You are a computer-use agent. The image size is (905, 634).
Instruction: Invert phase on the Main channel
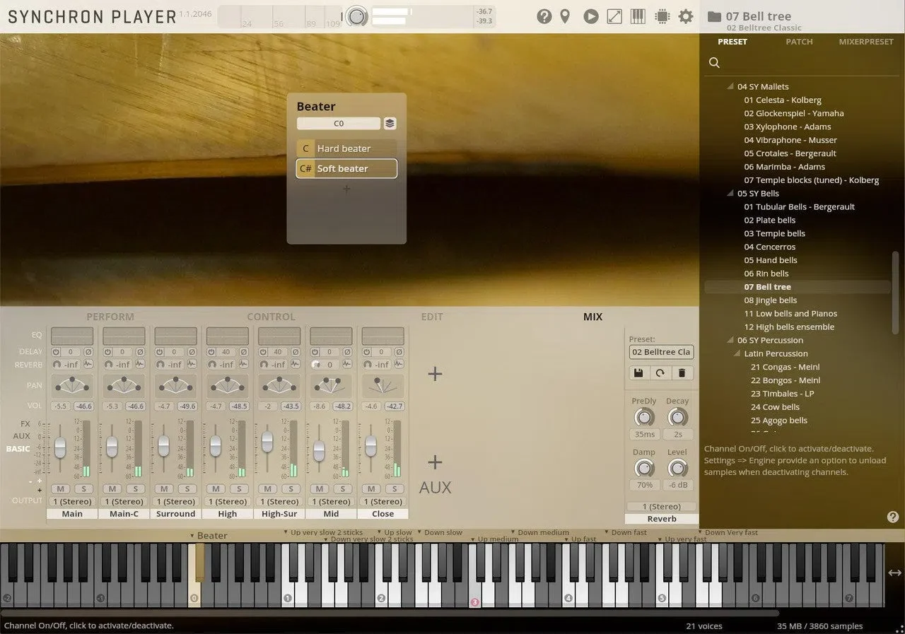(88, 351)
